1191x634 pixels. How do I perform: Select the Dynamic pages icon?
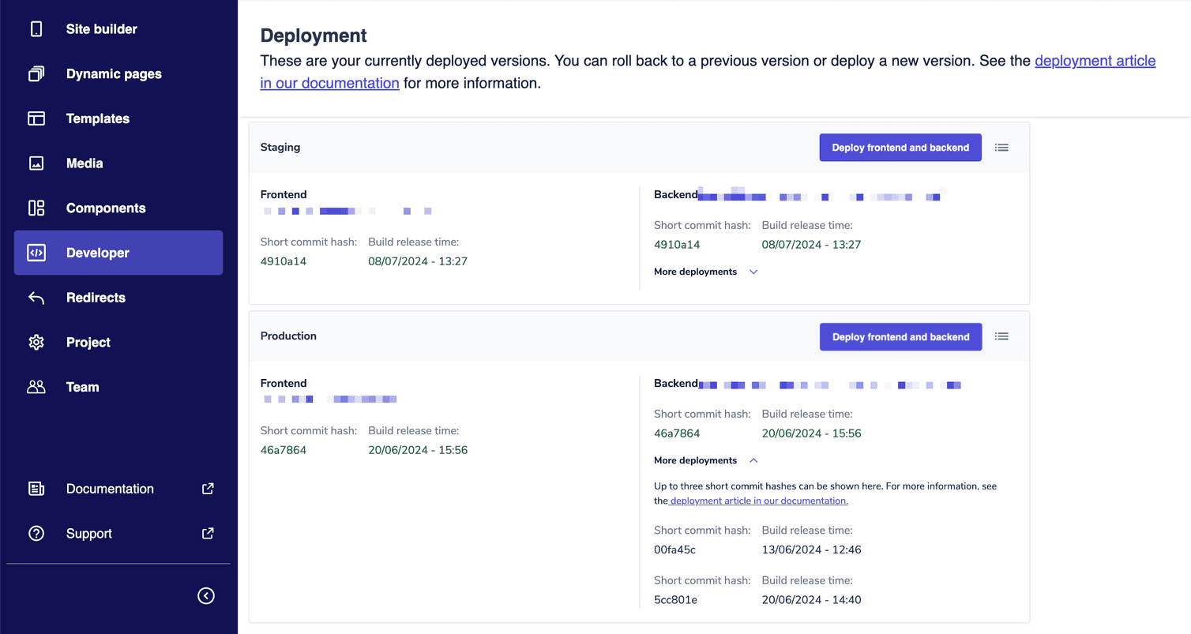click(36, 73)
